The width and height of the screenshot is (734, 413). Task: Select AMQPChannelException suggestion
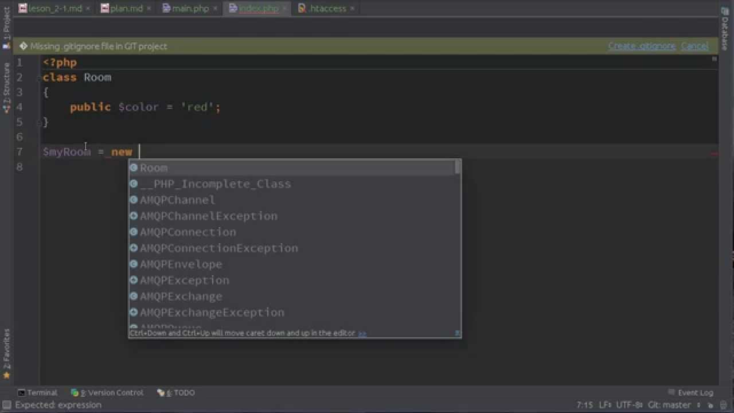pos(291,216)
